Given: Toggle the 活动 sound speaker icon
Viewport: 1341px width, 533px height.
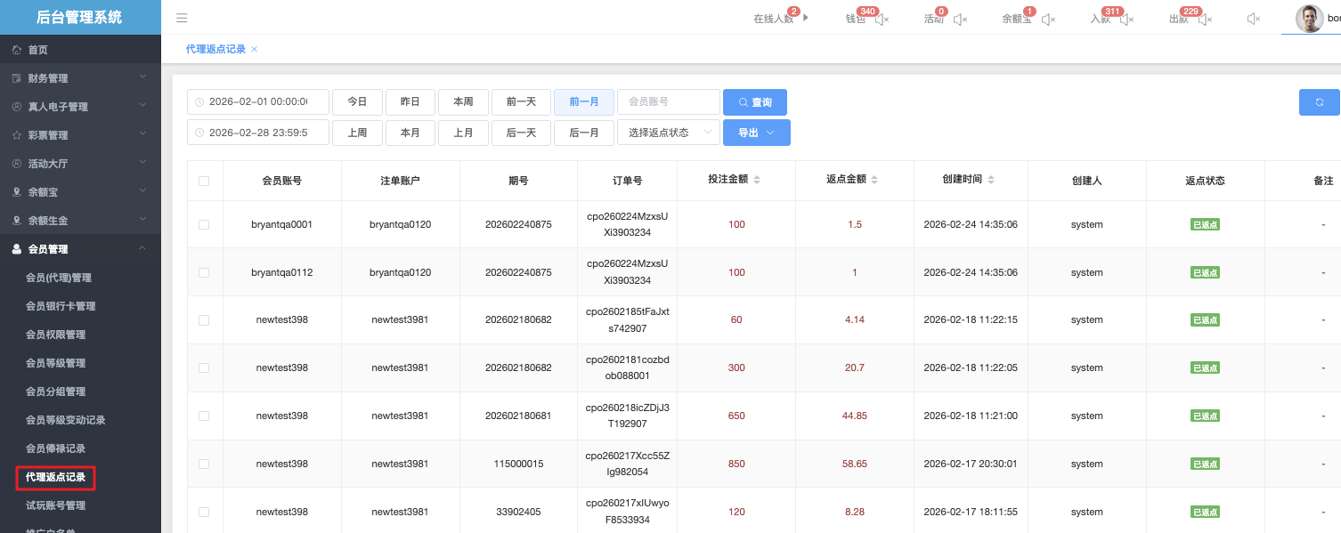Looking at the screenshot, I should point(960,19).
